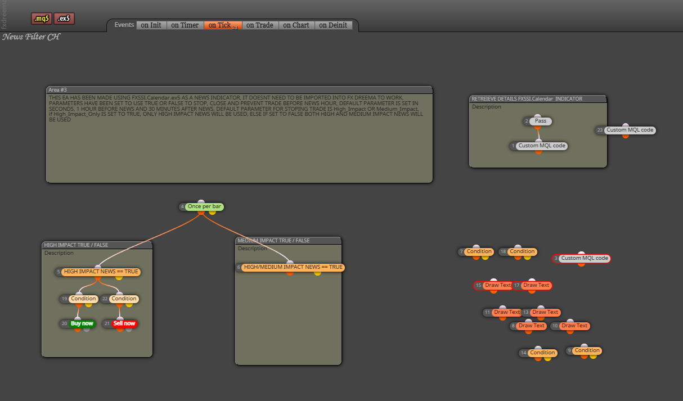Click the Area #3 description text
The image size is (683, 401).
click(236, 109)
